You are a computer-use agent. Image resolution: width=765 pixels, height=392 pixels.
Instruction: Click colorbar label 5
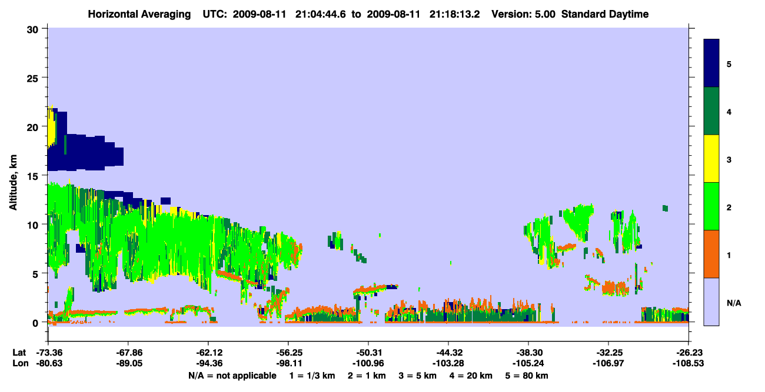pos(729,63)
